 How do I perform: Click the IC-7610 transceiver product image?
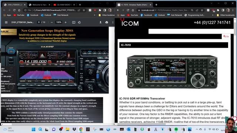172,72
